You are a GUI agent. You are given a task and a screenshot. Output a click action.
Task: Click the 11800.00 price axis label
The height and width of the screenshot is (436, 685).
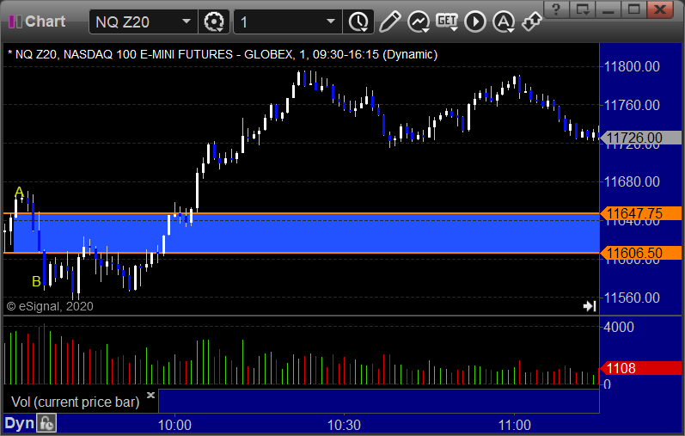pyautogui.click(x=632, y=66)
